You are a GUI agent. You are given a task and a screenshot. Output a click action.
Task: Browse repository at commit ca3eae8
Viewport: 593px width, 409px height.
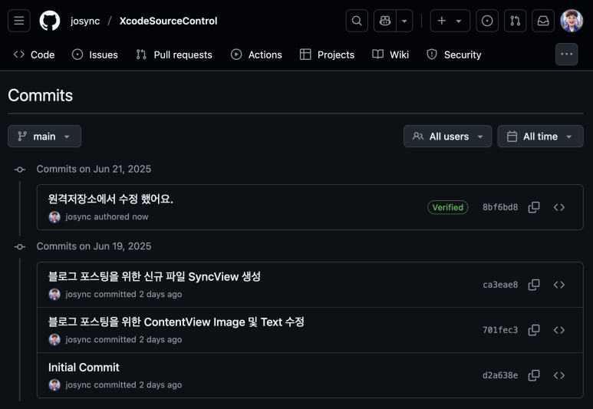point(559,285)
